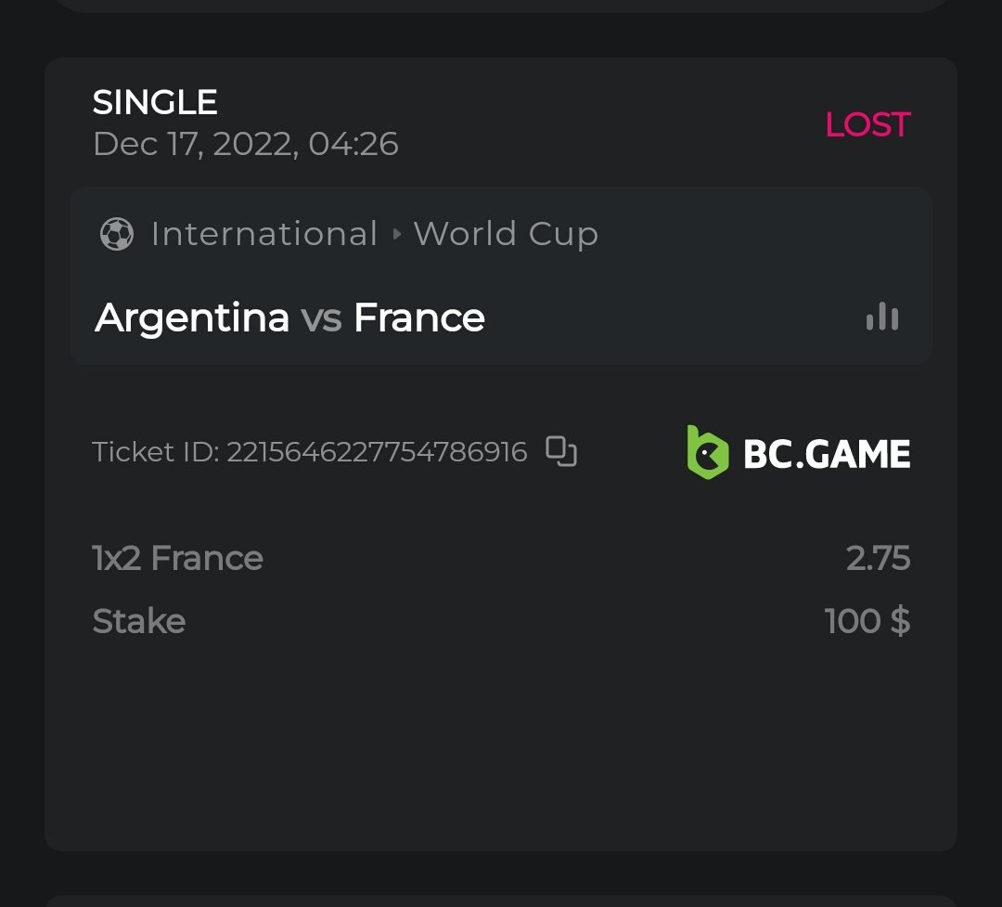Viewport: 1002px width, 907px height.
Task: Click empty area below the Stake row
Action: click(x=501, y=743)
